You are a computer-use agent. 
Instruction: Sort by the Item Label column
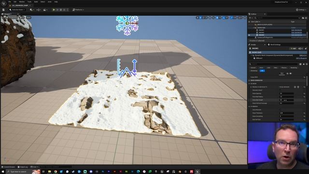click(x=255, y=21)
